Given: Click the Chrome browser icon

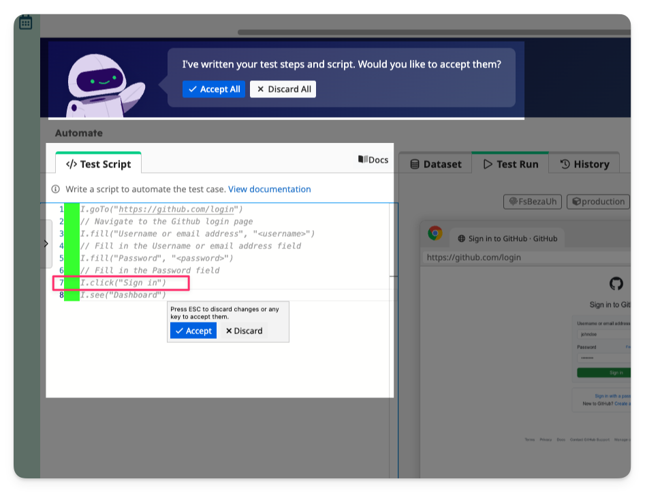Looking at the screenshot, I should click(435, 233).
